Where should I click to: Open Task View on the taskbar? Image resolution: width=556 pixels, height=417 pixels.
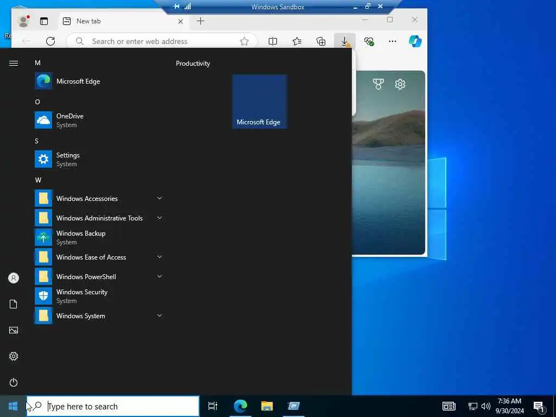(x=212, y=406)
